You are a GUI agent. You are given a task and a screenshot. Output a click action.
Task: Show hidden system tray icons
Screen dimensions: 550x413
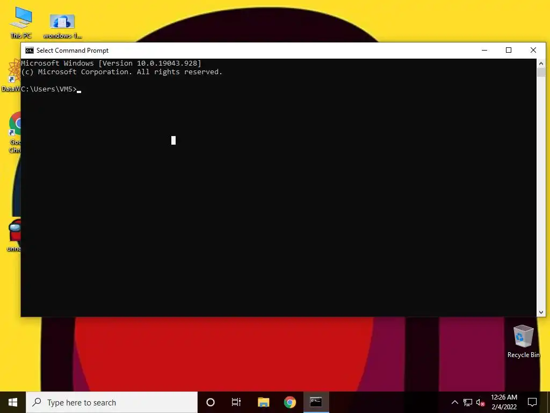(454, 402)
